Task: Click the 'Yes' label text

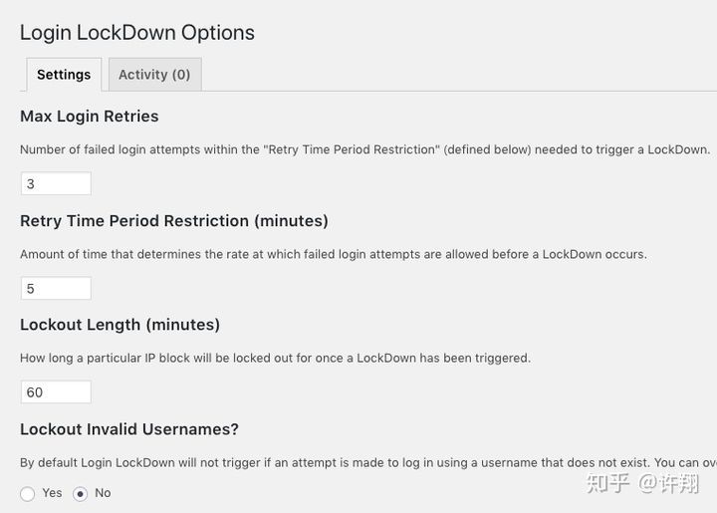Action: click(52, 493)
